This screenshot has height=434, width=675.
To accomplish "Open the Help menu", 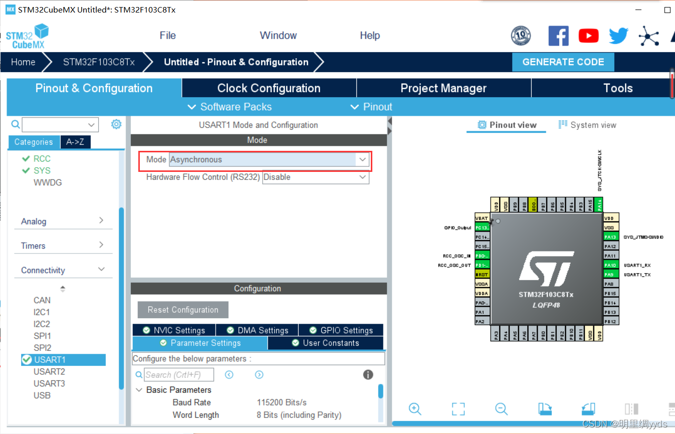I will (x=370, y=36).
